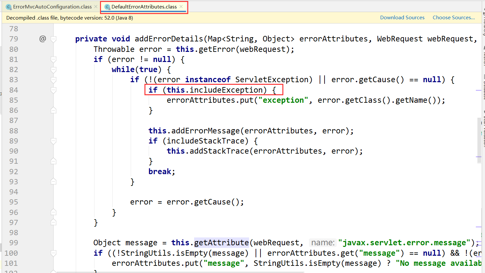Viewport: 485px width, 273px height.
Task: Click the class icon on DefaultErrorAttributes.class tab
Action: (107, 7)
